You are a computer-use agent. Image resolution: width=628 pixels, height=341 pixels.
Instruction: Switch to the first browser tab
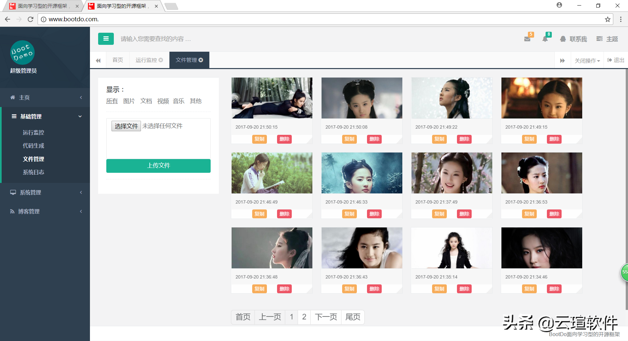click(43, 6)
